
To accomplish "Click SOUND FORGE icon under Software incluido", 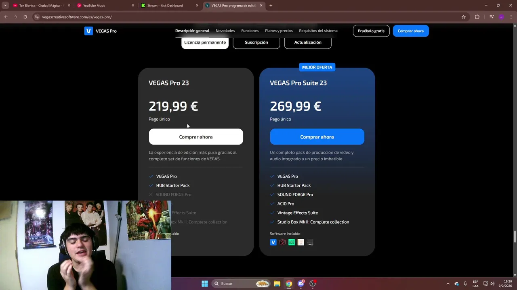I will [282, 242].
